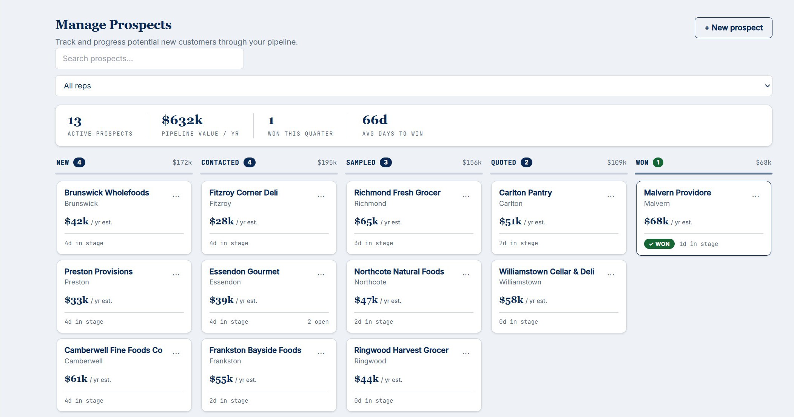Click the NEW count badge 4

coord(79,162)
